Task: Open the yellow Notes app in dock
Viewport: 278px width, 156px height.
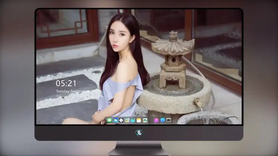Action: 139,120
